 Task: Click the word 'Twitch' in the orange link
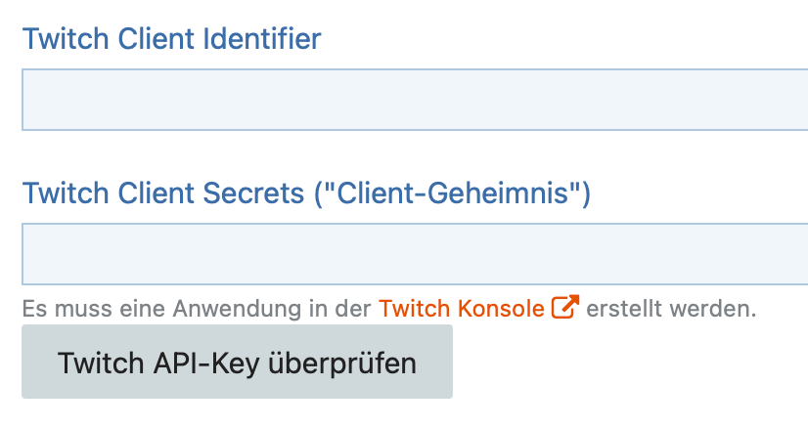click(415, 309)
